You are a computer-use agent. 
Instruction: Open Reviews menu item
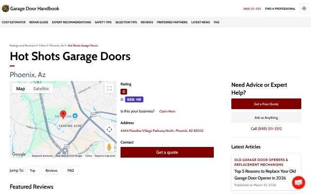[x=147, y=22]
